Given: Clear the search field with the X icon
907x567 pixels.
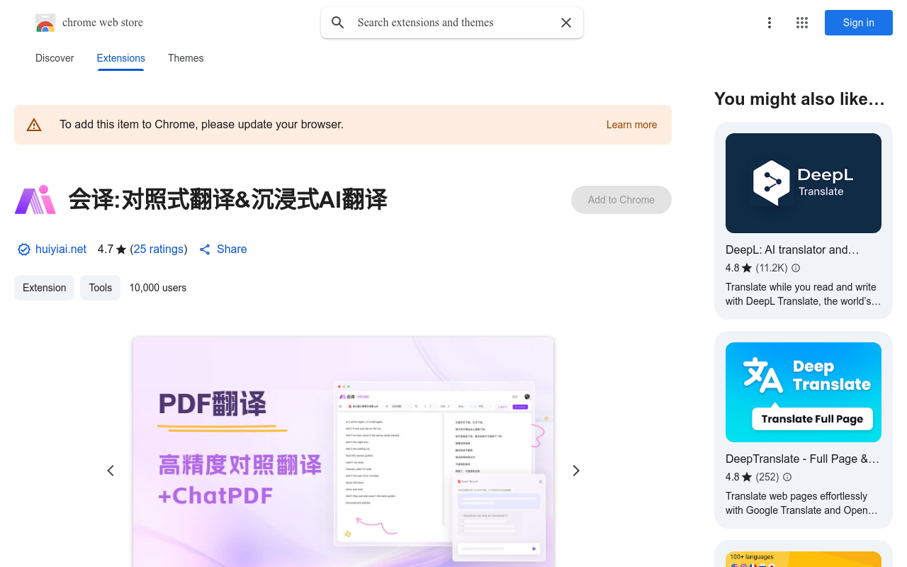Looking at the screenshot, I should coord(565,22).
